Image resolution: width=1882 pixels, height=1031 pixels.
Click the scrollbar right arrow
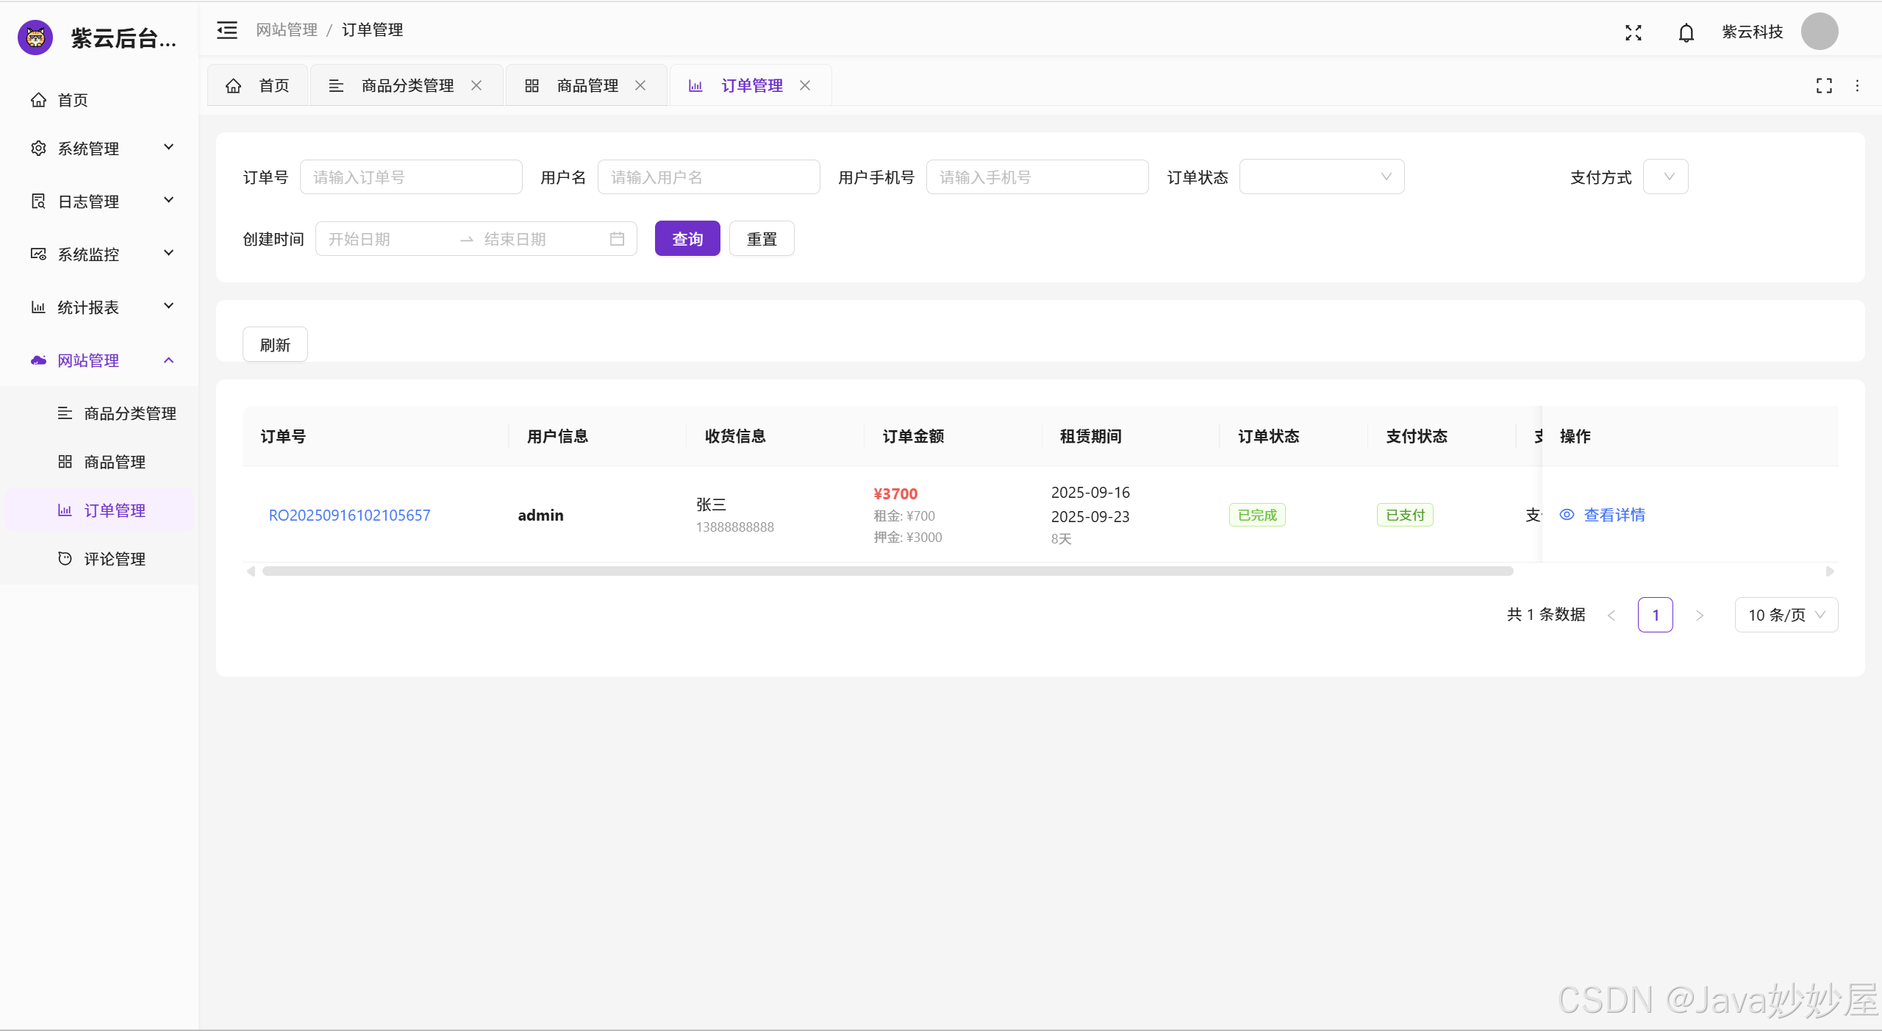[1831, 571]
